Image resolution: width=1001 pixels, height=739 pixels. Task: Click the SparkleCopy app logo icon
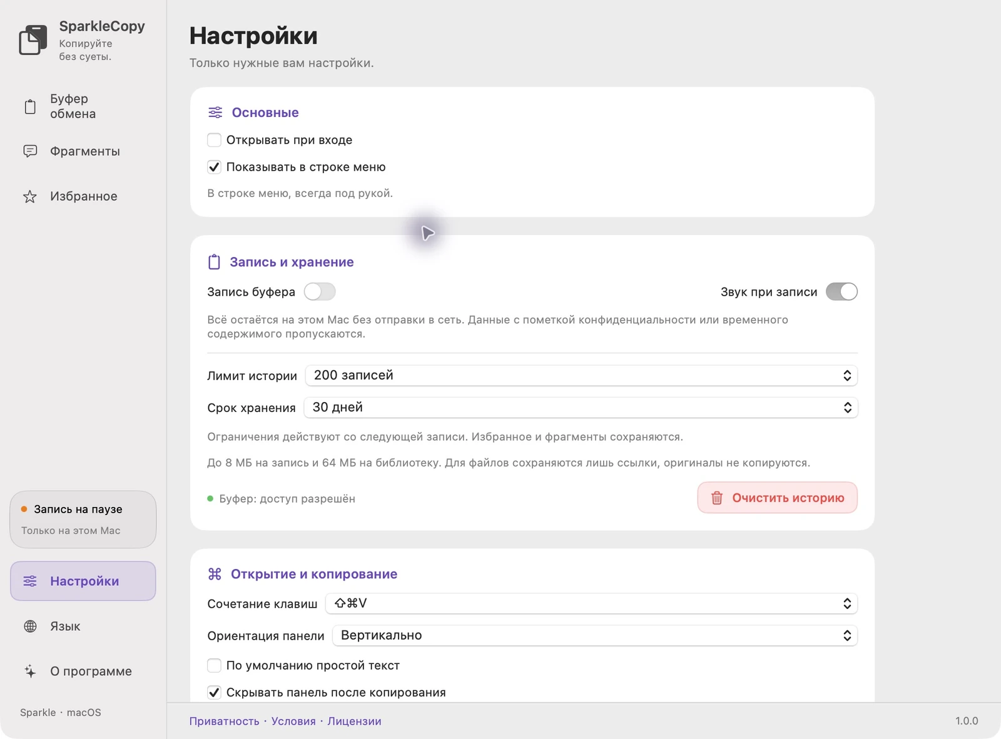33,40
